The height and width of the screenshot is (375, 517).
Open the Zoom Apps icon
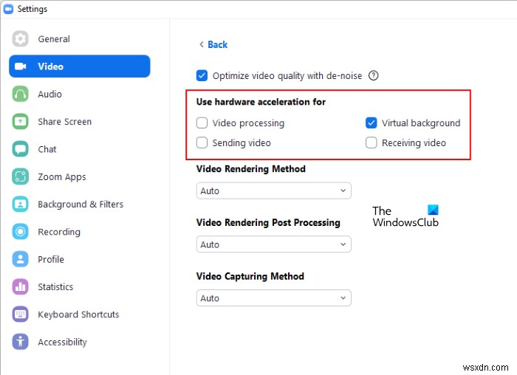[21, 177]
